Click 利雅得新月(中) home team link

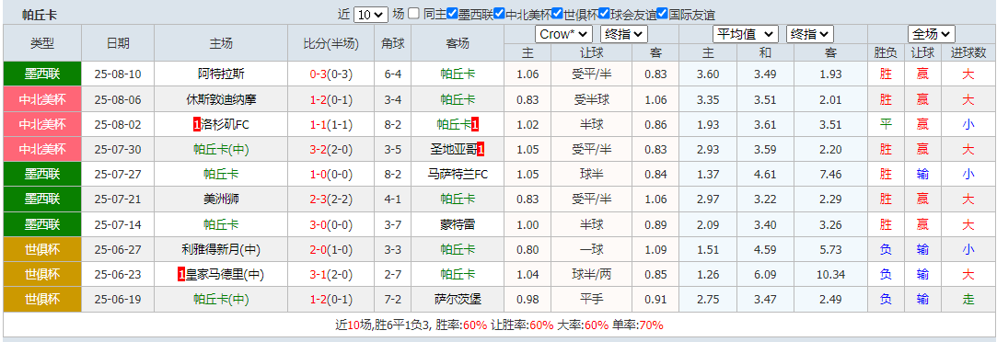221,249
